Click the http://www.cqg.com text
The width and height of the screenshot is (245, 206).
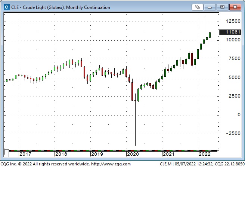(x=111, y=164)
